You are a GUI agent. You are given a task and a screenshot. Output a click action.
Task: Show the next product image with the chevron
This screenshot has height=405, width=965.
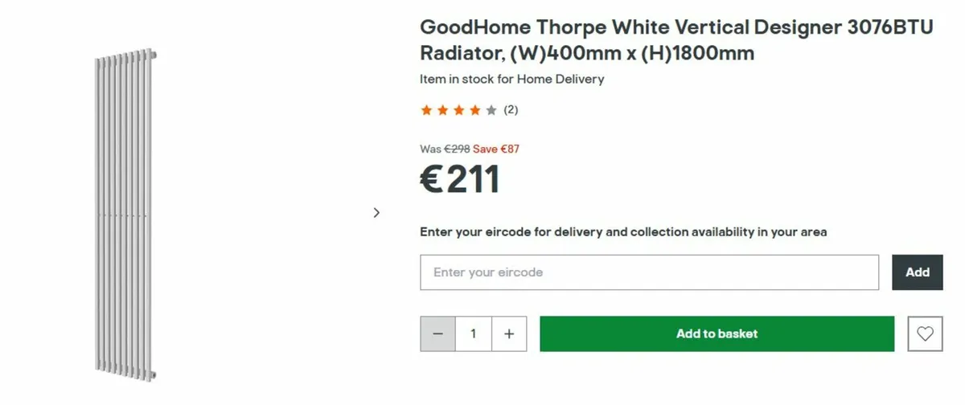(x=376, y=213)
